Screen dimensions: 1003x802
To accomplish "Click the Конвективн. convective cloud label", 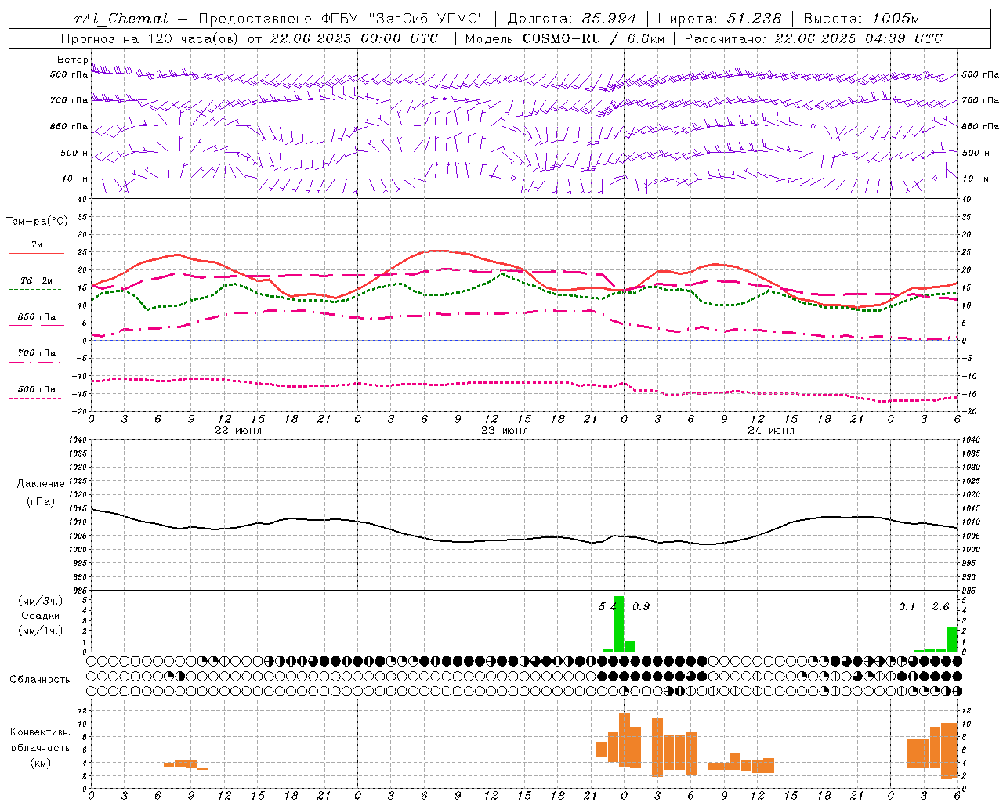I will point(40,732).
